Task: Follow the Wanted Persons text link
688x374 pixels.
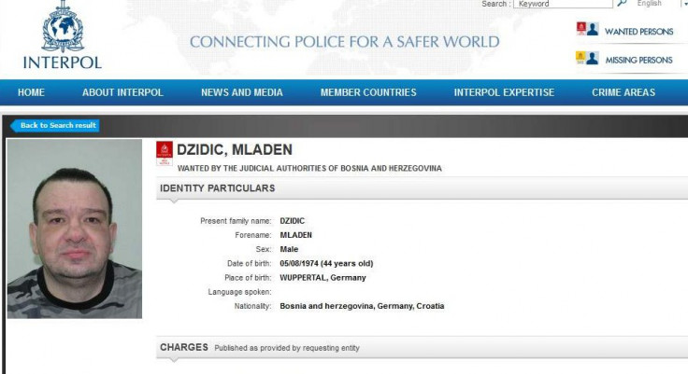Action: pyautogui.click(x=638, y=32)
